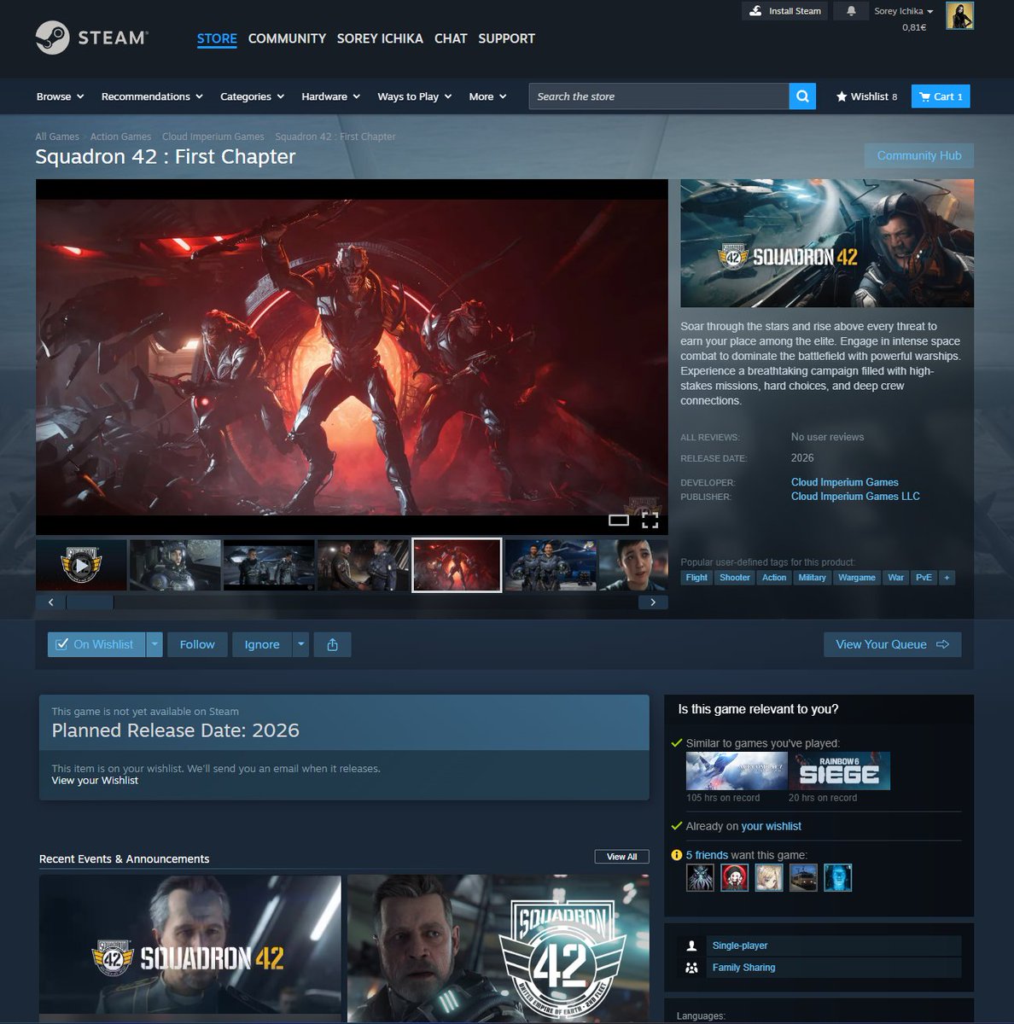Select the red alien screenshot thumbnail

pos(457,565)
